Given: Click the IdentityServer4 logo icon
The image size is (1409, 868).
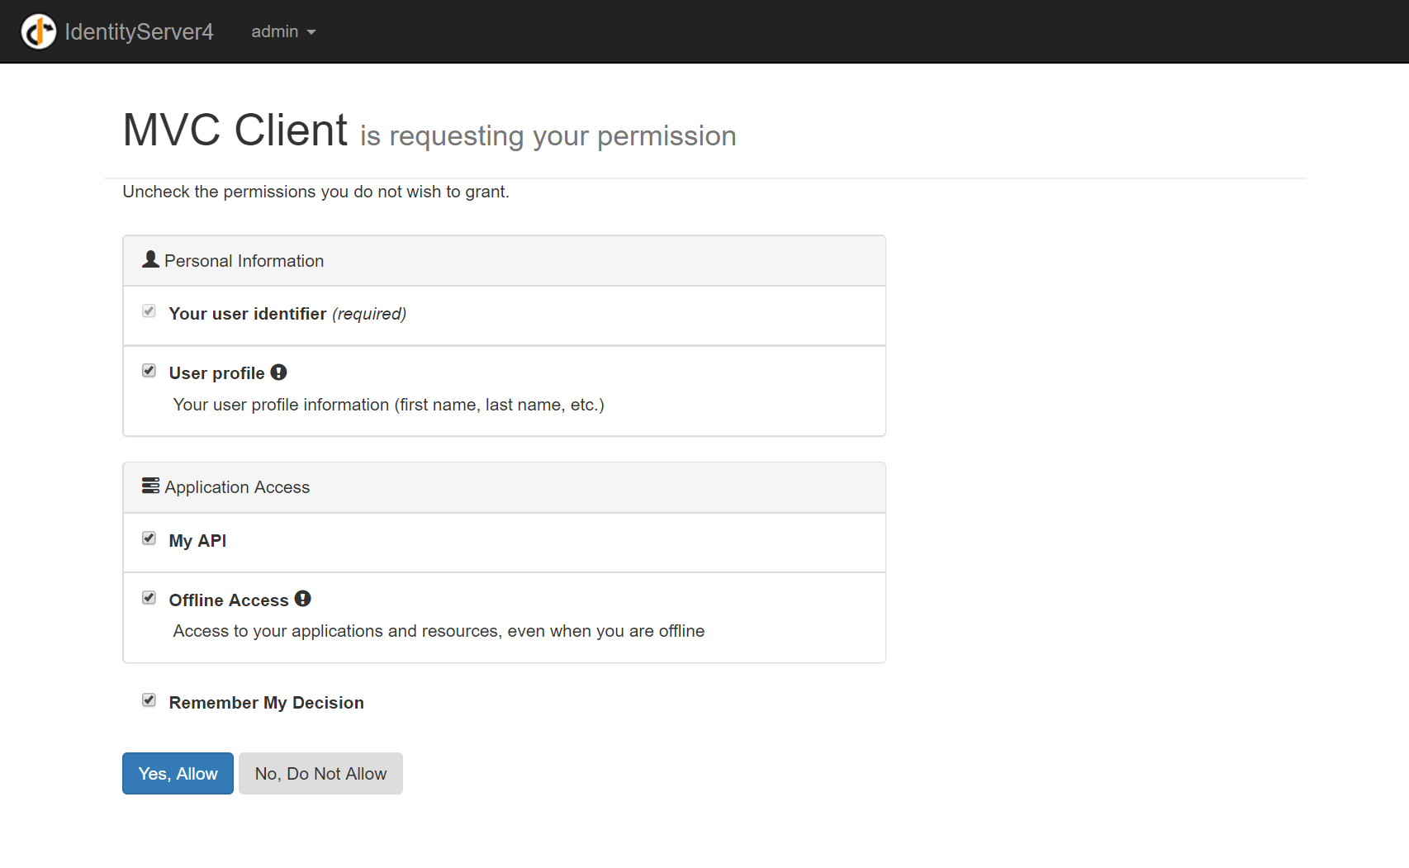Looking at the screenshot, I should (38, 31).
